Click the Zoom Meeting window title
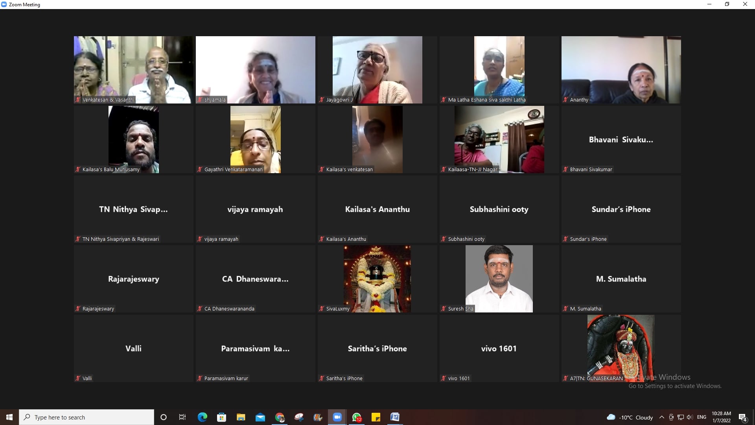Viewport: 755px width, 425px height. pos(24,5)
